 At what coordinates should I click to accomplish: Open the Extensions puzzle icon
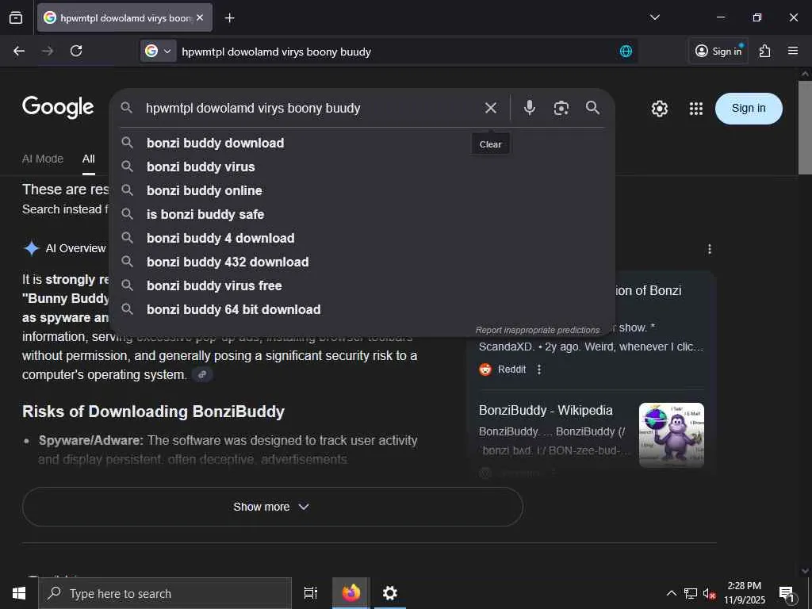[765, 51]
